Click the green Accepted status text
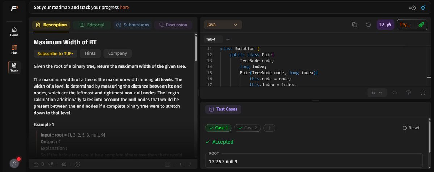Screen dimensions: 434x172 pos(223,142)
